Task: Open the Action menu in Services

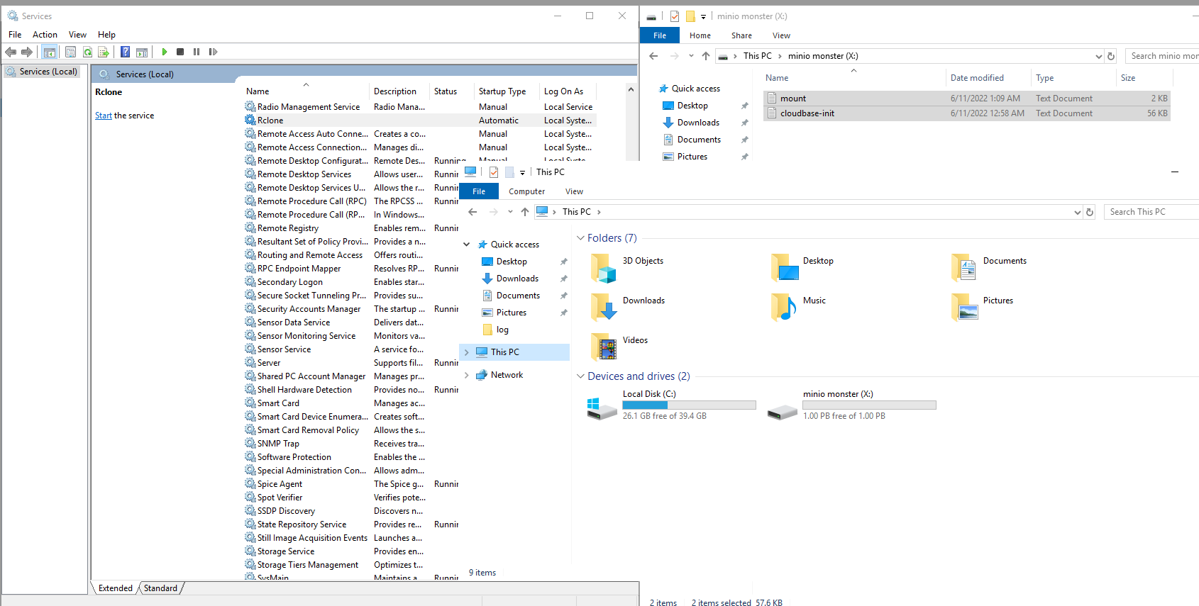Action: point(45,35)
